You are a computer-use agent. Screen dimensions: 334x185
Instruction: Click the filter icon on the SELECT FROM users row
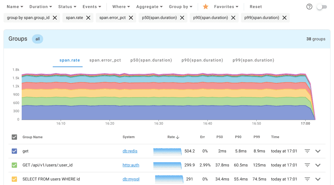307,179
